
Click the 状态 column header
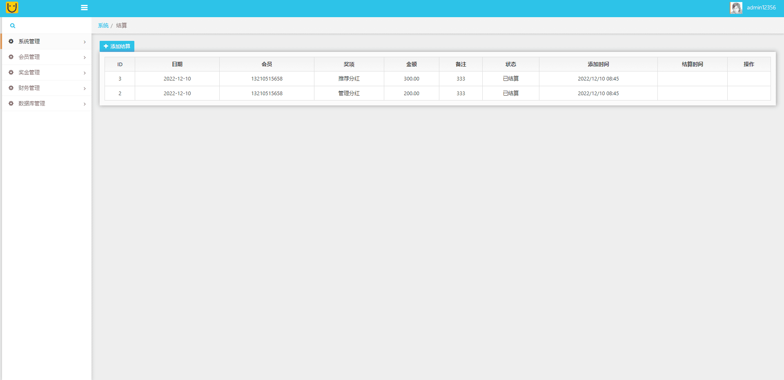coord(510,64)
